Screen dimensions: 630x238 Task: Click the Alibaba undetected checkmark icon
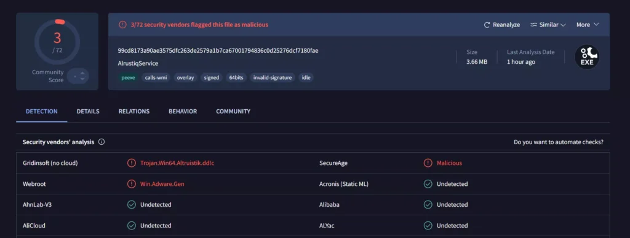pos(428,205)
